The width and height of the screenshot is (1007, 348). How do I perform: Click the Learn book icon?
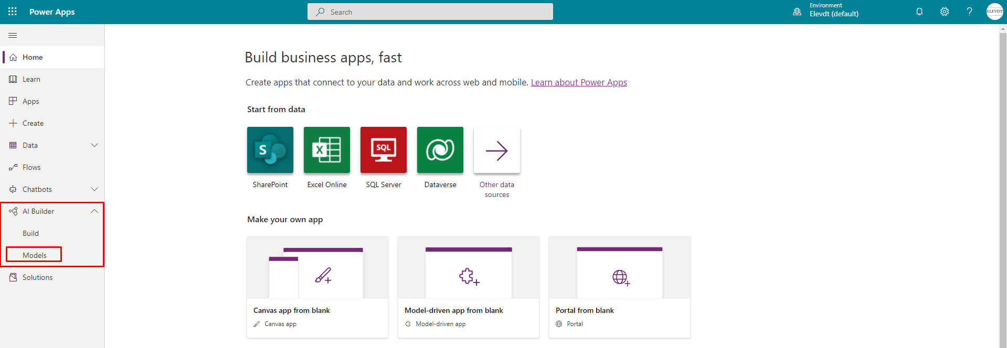click(13, 79)
